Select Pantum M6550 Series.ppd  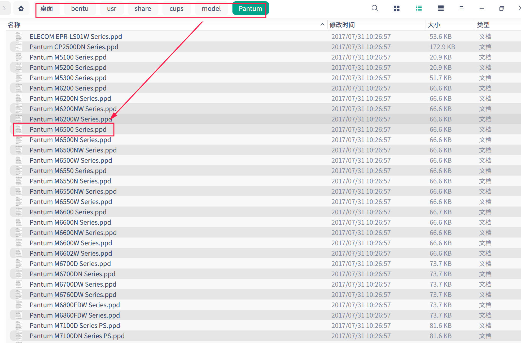coord(68,171)
